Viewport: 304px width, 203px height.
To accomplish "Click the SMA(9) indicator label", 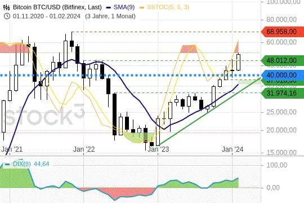I will (124, 7).
